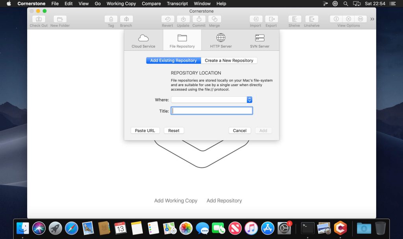The height and width of the screenshot is (239, 403).
Task: Open the Where location dropdown
Action: tap(250, 100)
